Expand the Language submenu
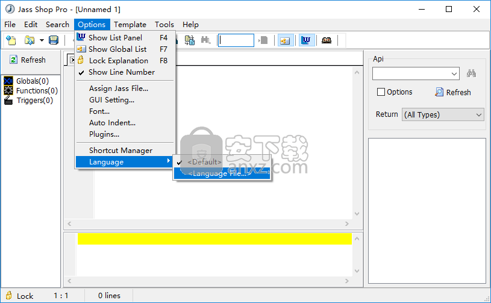Viewport: 491px width, 303px height. pyautogui.click(x=125, y=162)
